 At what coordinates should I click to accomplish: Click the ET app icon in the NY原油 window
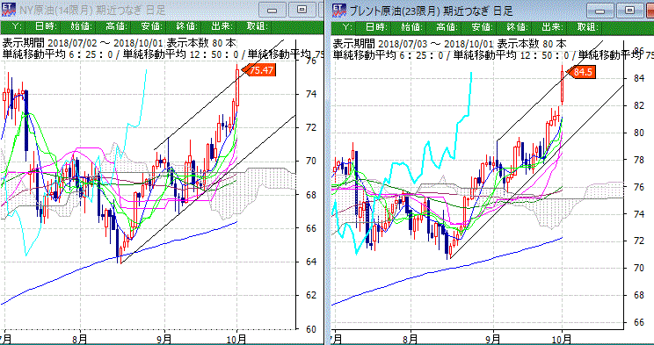9,10
